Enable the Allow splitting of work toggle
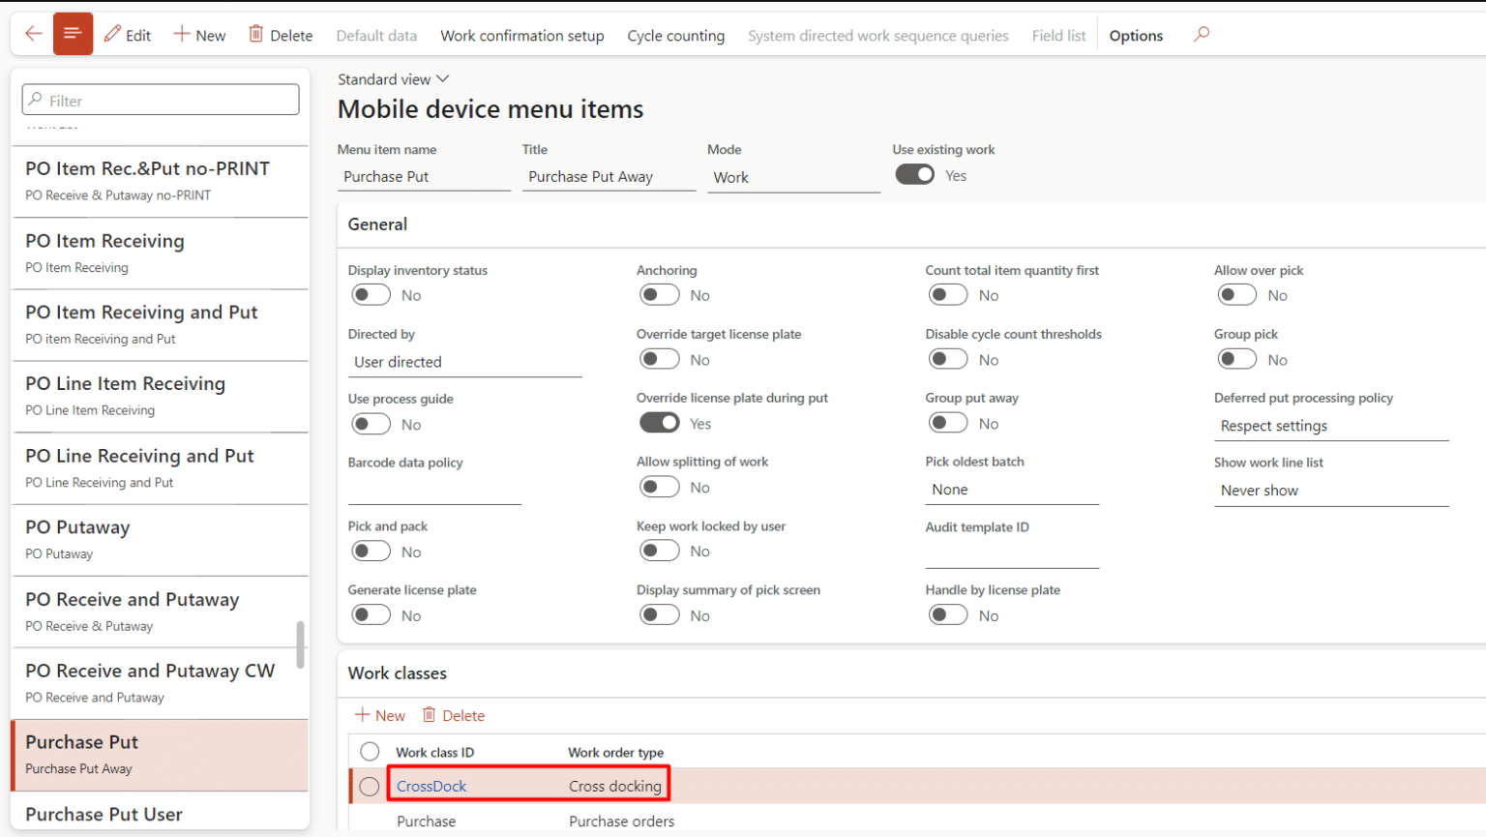This screenshot has height=837, width=1486. (660, 487)
